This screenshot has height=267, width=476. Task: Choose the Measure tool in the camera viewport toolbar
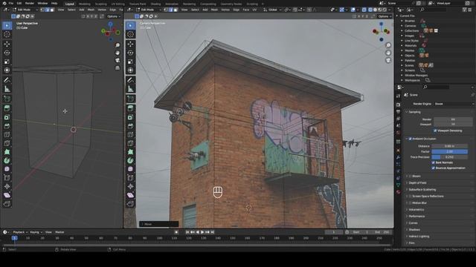click(x=131, y=89)
